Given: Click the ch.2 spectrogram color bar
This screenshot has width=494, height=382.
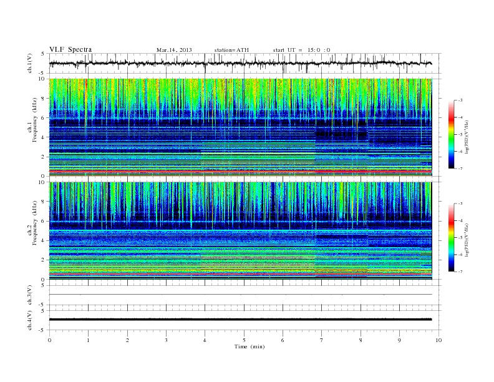Looking at the screenshot, I should click(x=452, y=237).
